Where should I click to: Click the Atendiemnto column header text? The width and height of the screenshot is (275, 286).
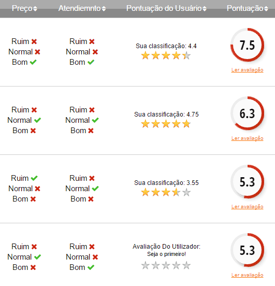80,8
